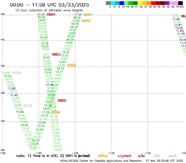The height and width of the screenshot is (163, 186).
Task: Click the blue 11.95 wave height value
Action: (x=176, y=19)
